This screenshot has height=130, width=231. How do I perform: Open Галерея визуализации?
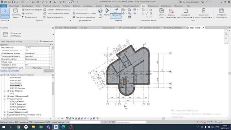point(84,17)
